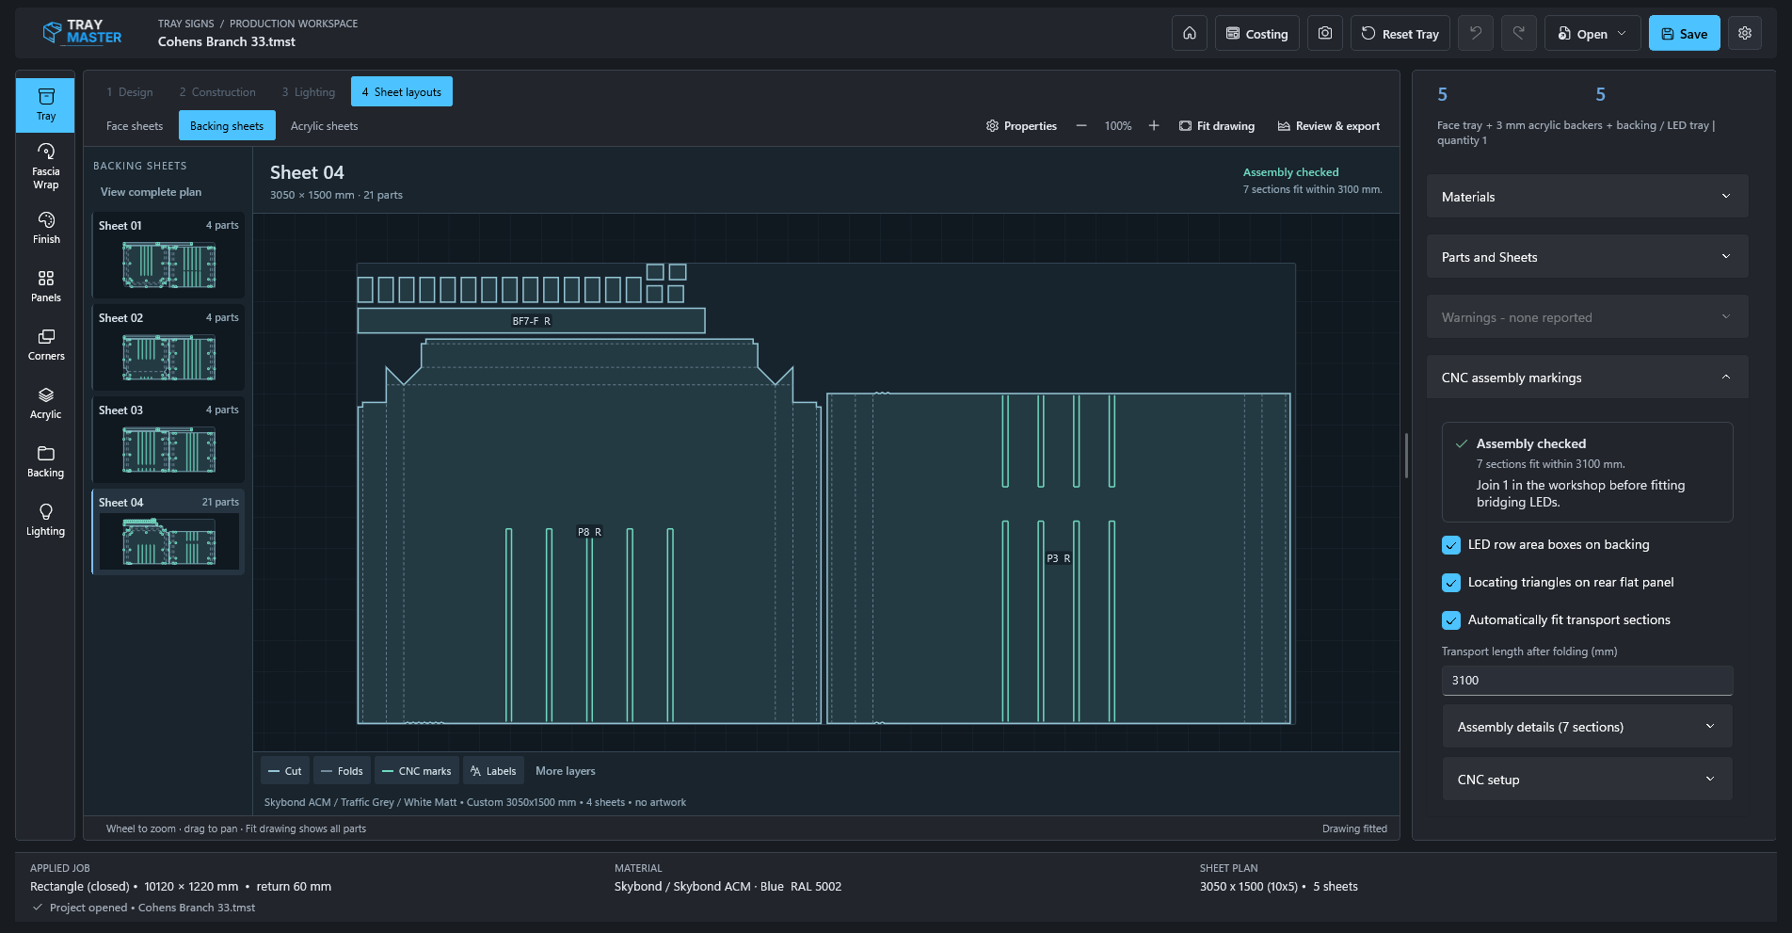Screen dimensions: 1792x933
Task: Switch to the Acrylic sheets tab
Action: (324, 125)
